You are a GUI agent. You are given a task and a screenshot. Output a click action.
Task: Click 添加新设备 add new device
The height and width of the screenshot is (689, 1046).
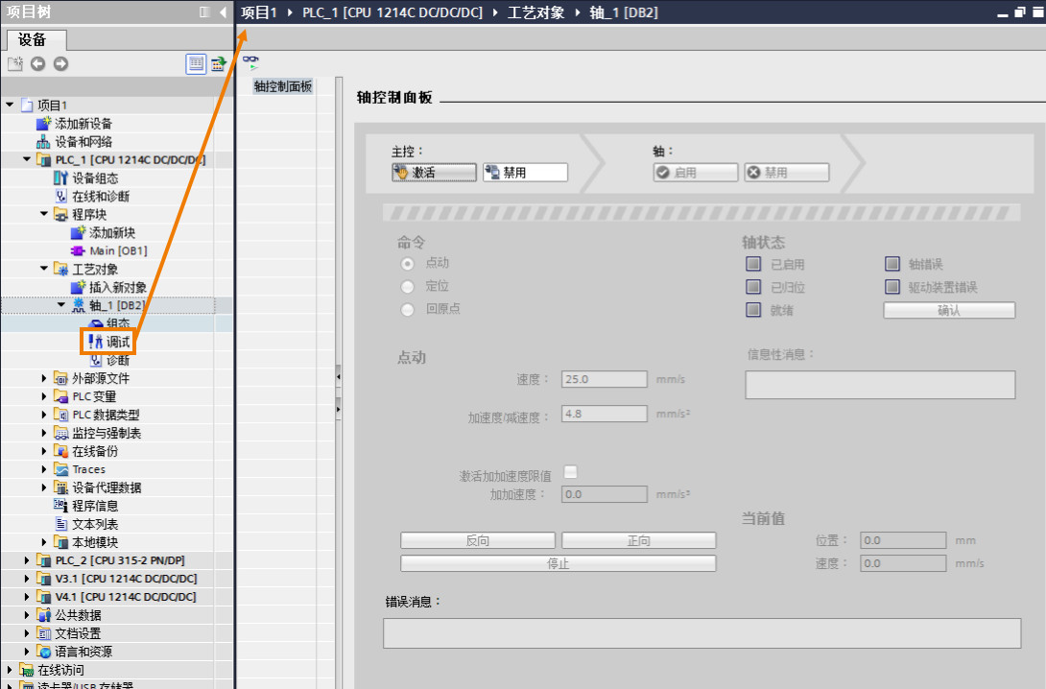pyautogui.click(x=74, y=124)
